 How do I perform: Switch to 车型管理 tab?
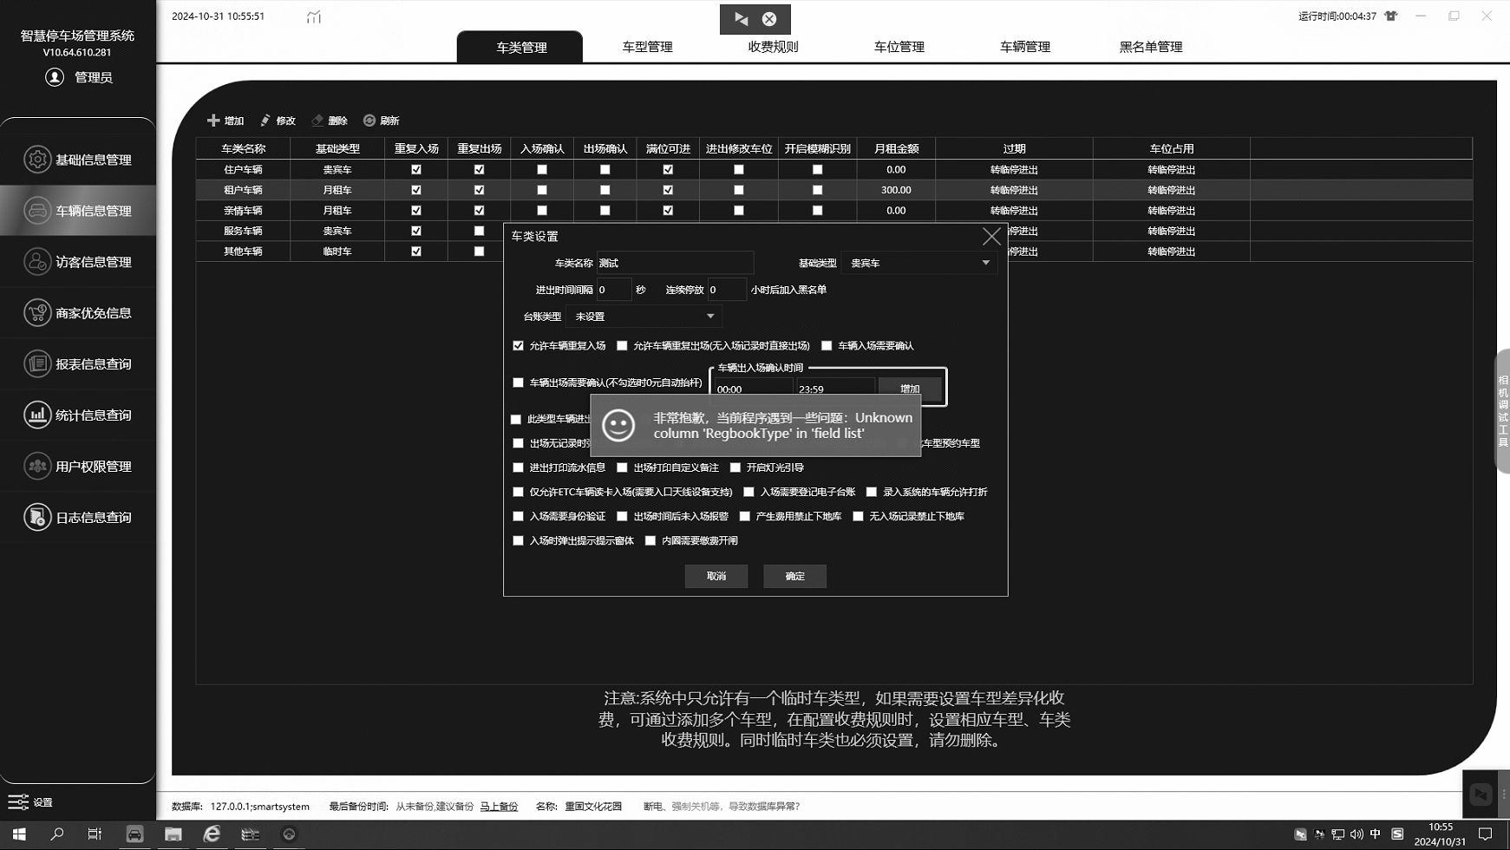pyautogui.click(x=647, y=47)
